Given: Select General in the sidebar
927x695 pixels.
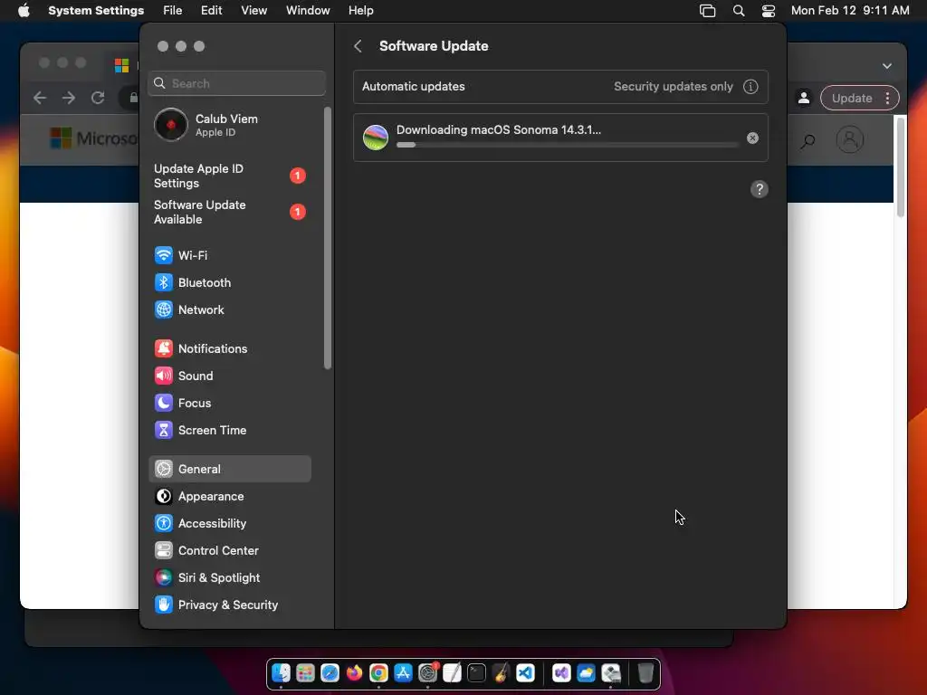Looking at the screenshot, I should pyautogui.click(x=229, y=470).
